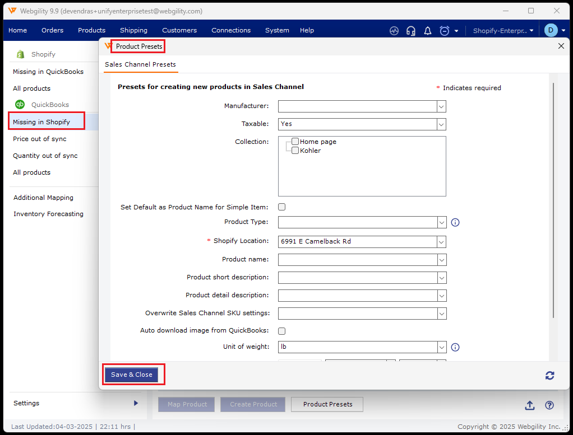Expand the Manufacturer dropdown

click(441, 106)
